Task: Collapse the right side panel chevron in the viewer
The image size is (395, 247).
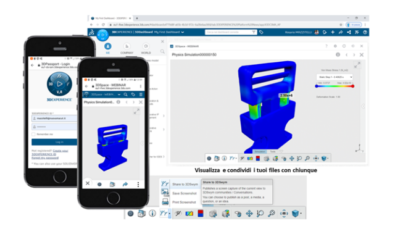Action: pos(363,106)
